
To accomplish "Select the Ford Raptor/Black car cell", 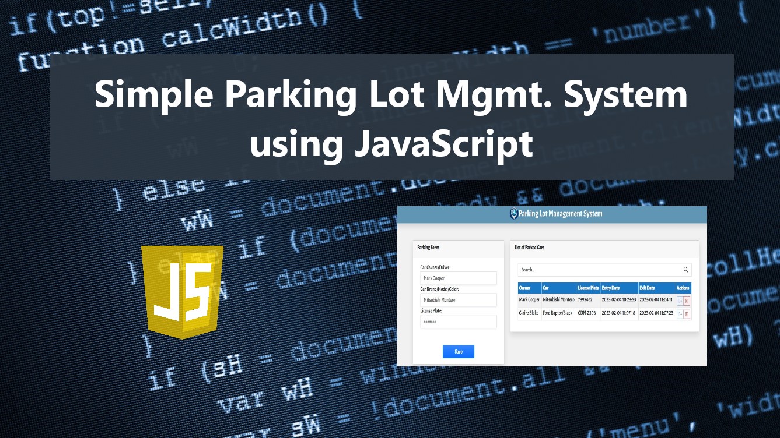I will (558, 313).
